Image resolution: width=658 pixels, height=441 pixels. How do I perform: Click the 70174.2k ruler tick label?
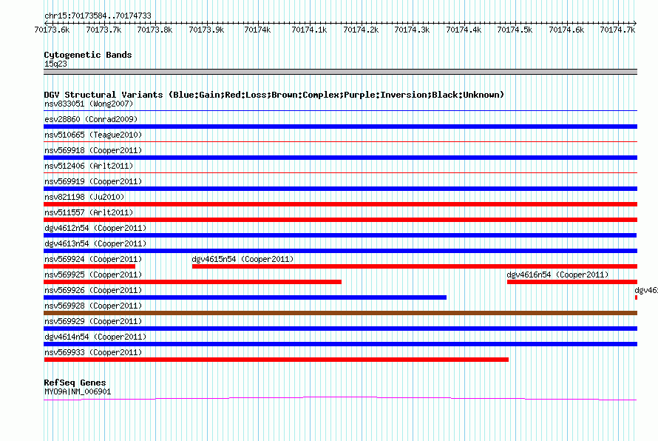pos(361,30)
